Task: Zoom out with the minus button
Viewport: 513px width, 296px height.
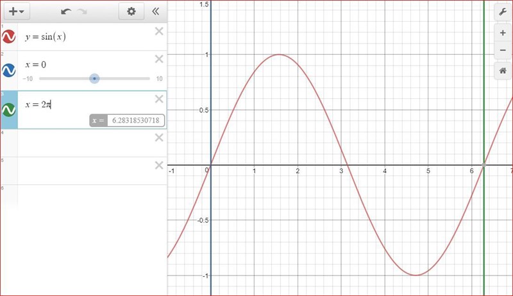Action: coord(502,50)
